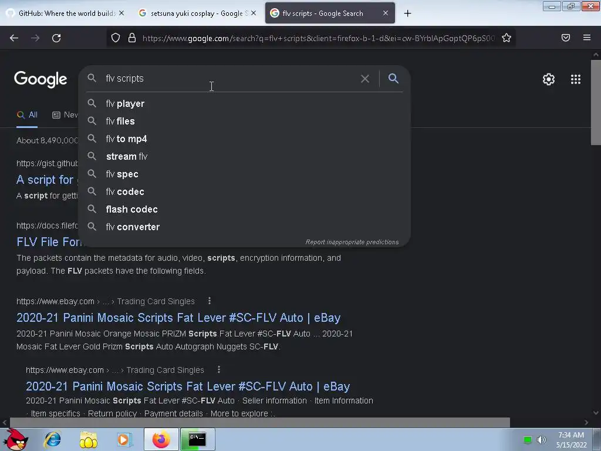
Task: Click vertical scrollbar thumb
Action: coord(596,102)
